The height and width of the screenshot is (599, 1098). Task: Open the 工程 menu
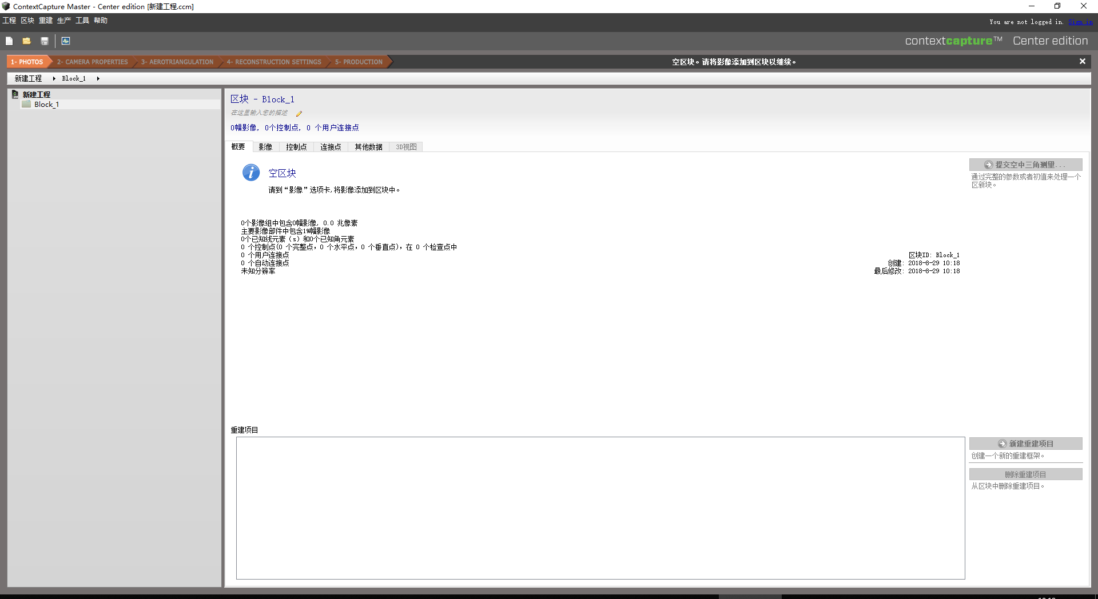coord(9,21)
